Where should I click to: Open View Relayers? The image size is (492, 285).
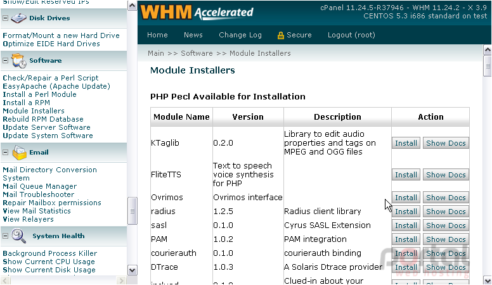(29, 219)
